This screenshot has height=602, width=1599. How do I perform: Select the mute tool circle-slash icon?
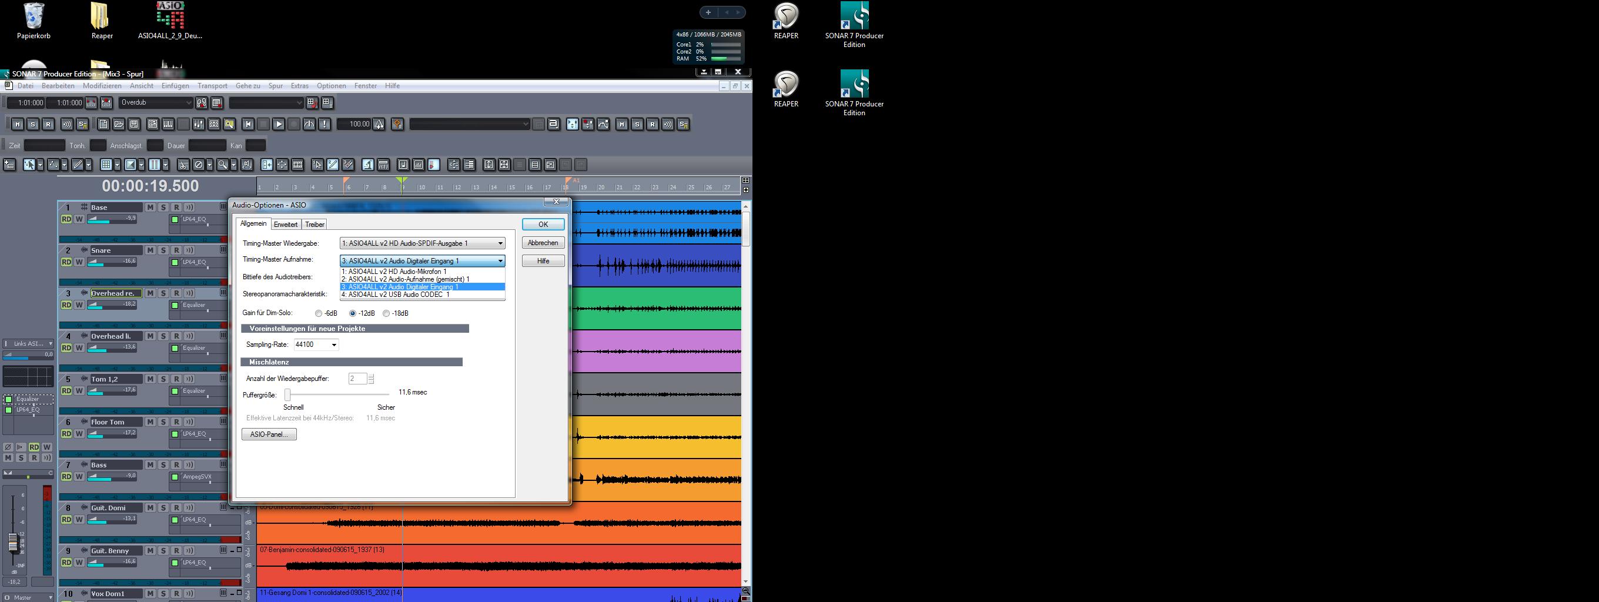pos(199,165)
